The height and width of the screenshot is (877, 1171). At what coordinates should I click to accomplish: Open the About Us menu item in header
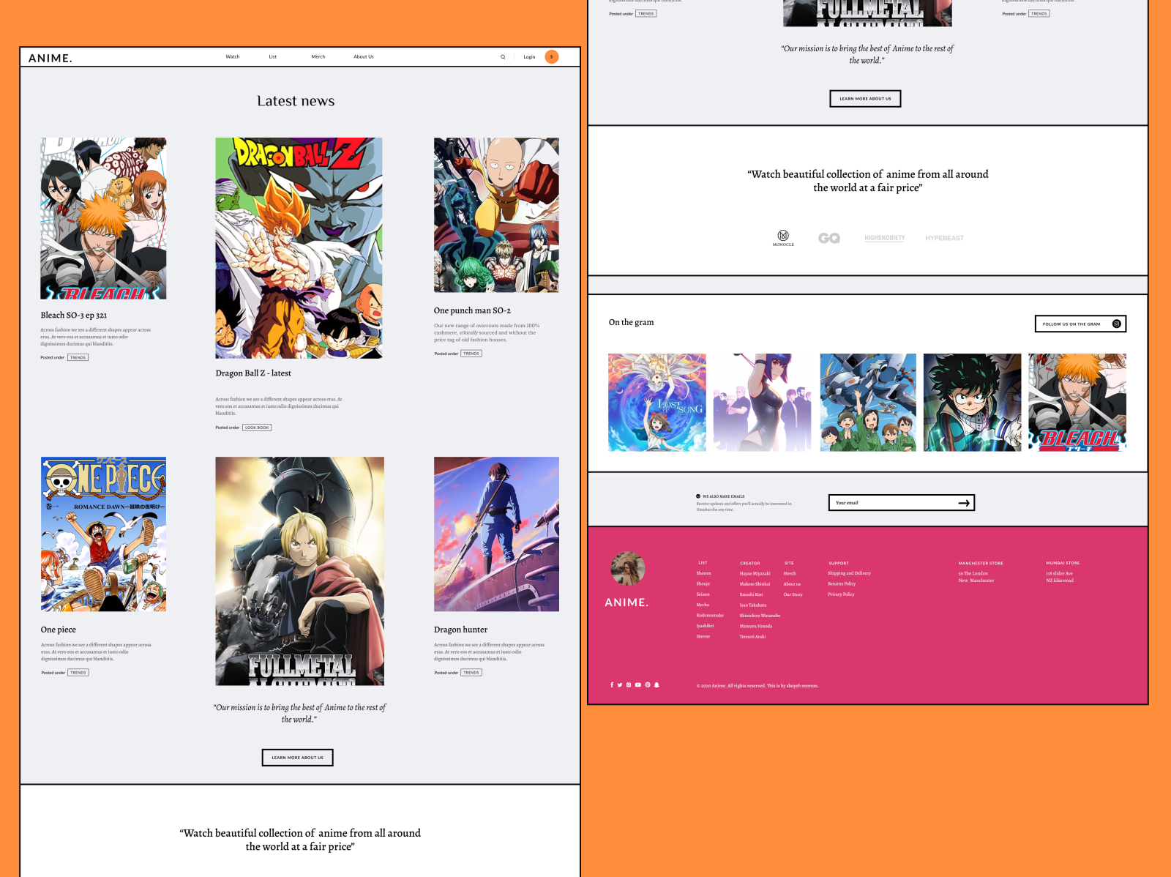click(x=364, y=56)
